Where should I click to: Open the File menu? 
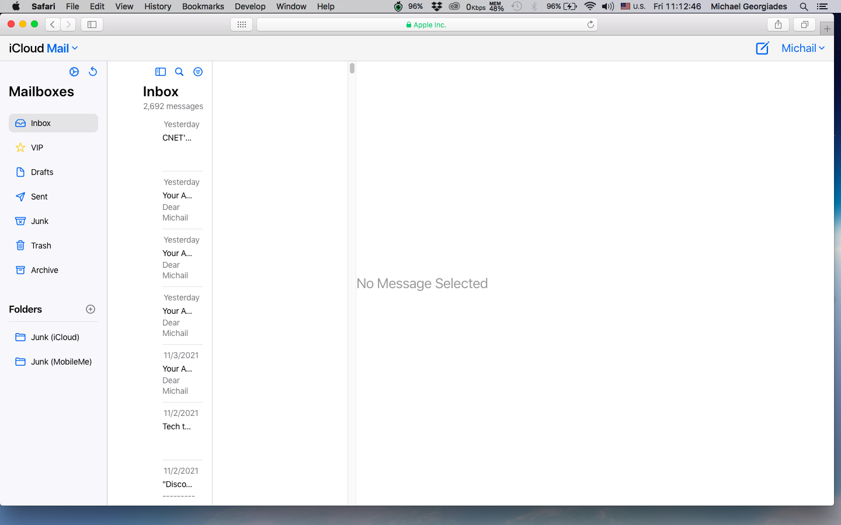point(72,6)
